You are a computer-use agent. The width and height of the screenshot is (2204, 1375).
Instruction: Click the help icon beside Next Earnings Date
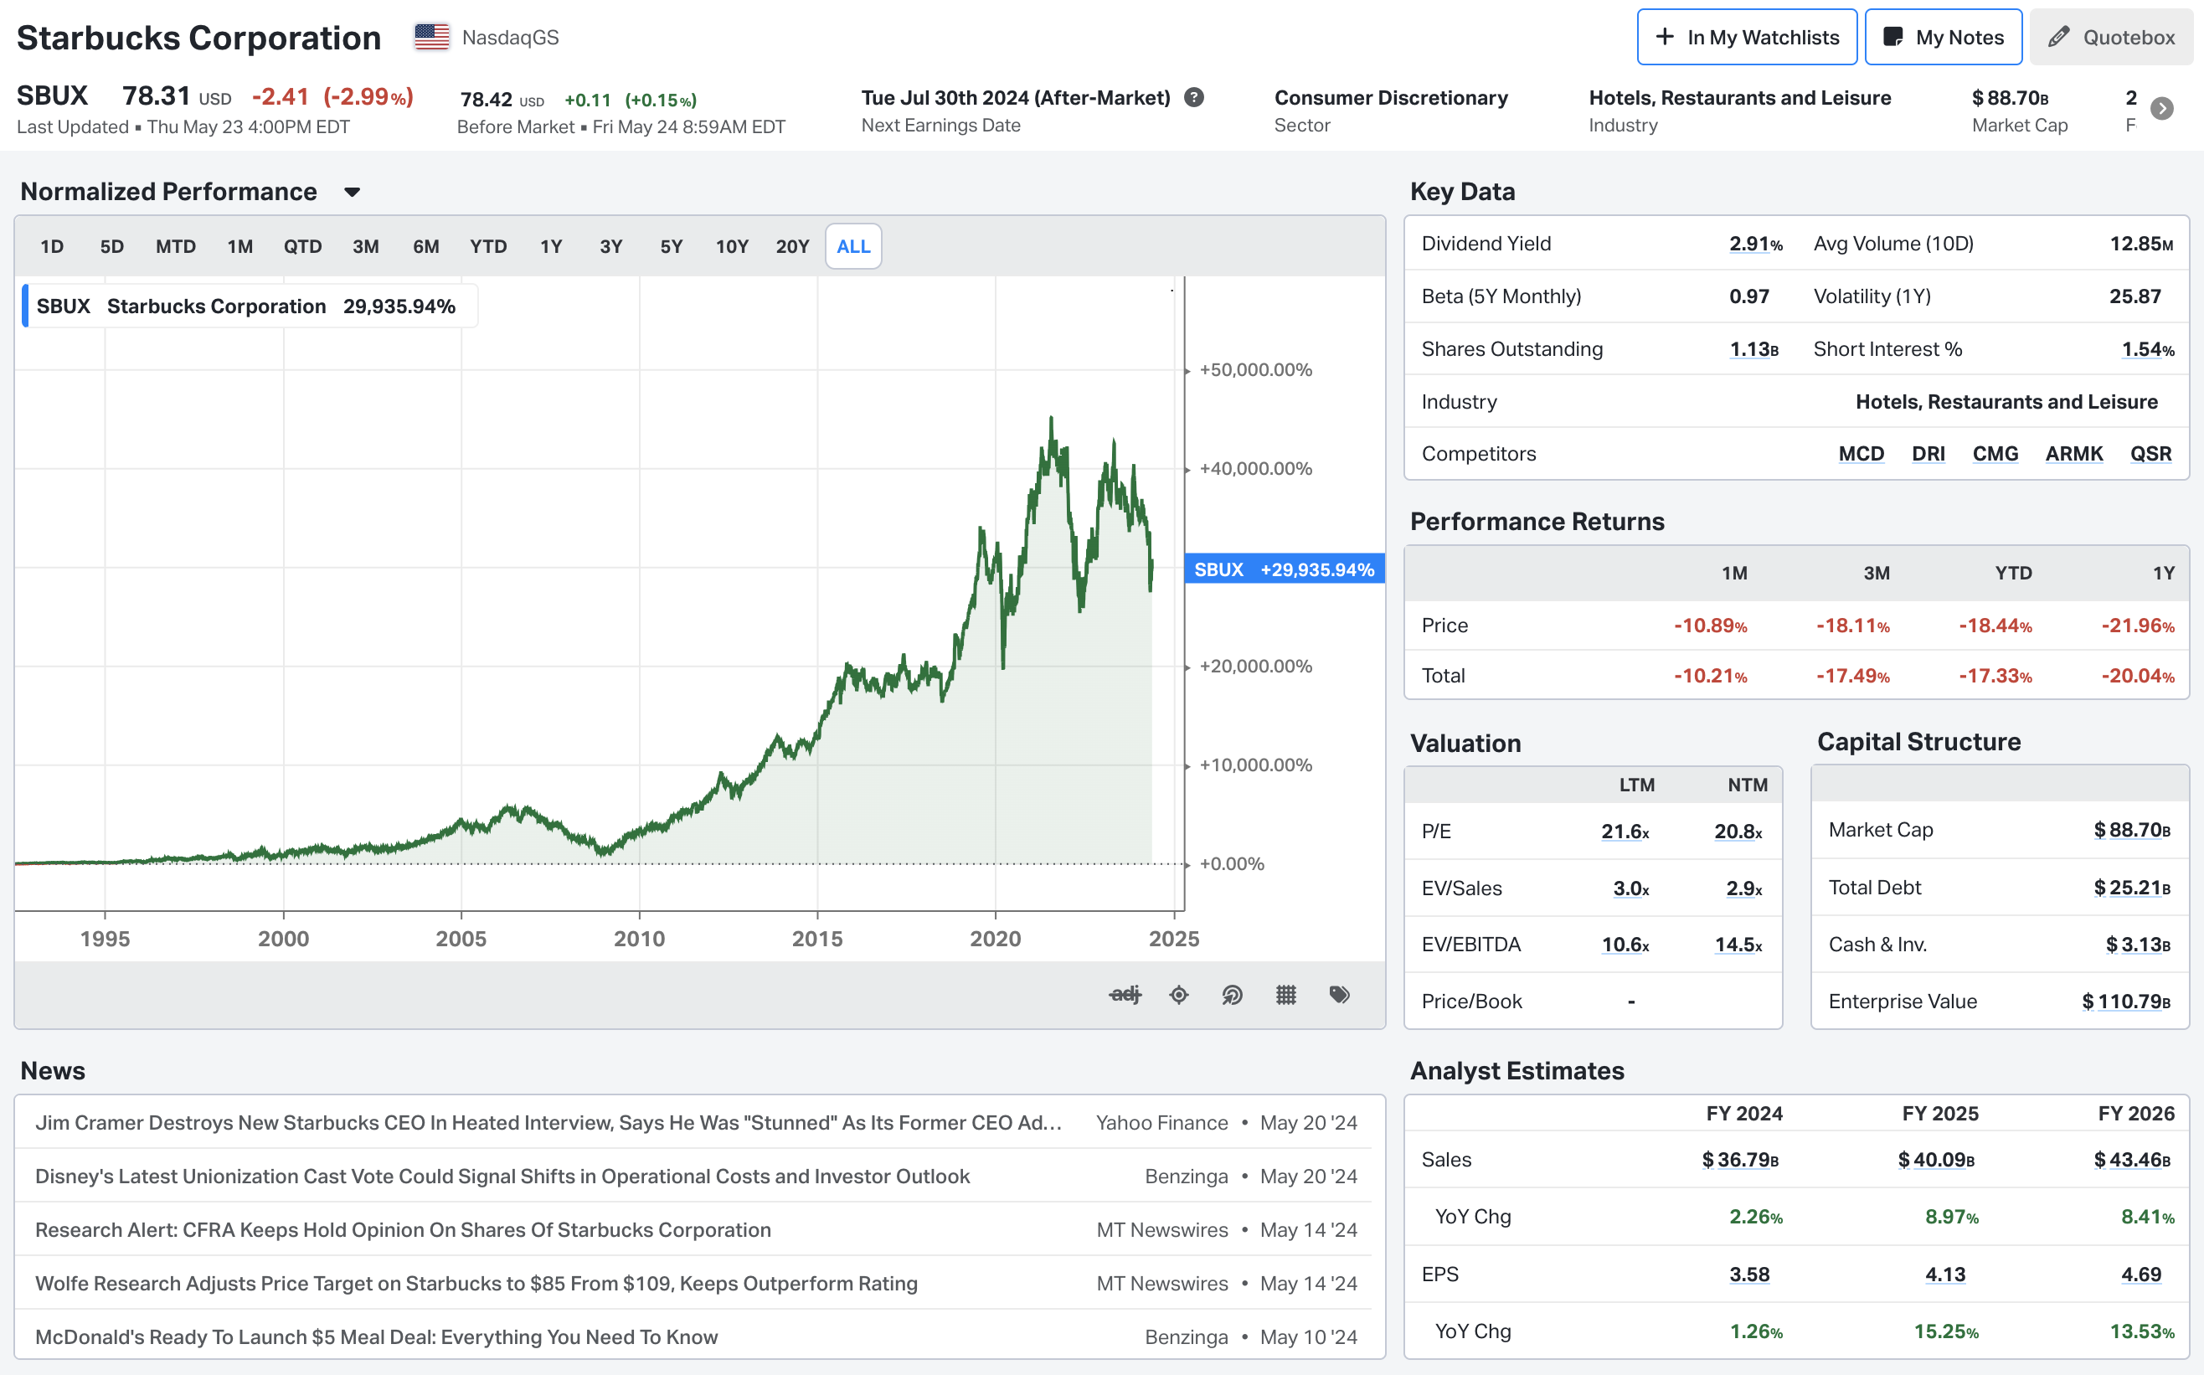coord(1194,97)
